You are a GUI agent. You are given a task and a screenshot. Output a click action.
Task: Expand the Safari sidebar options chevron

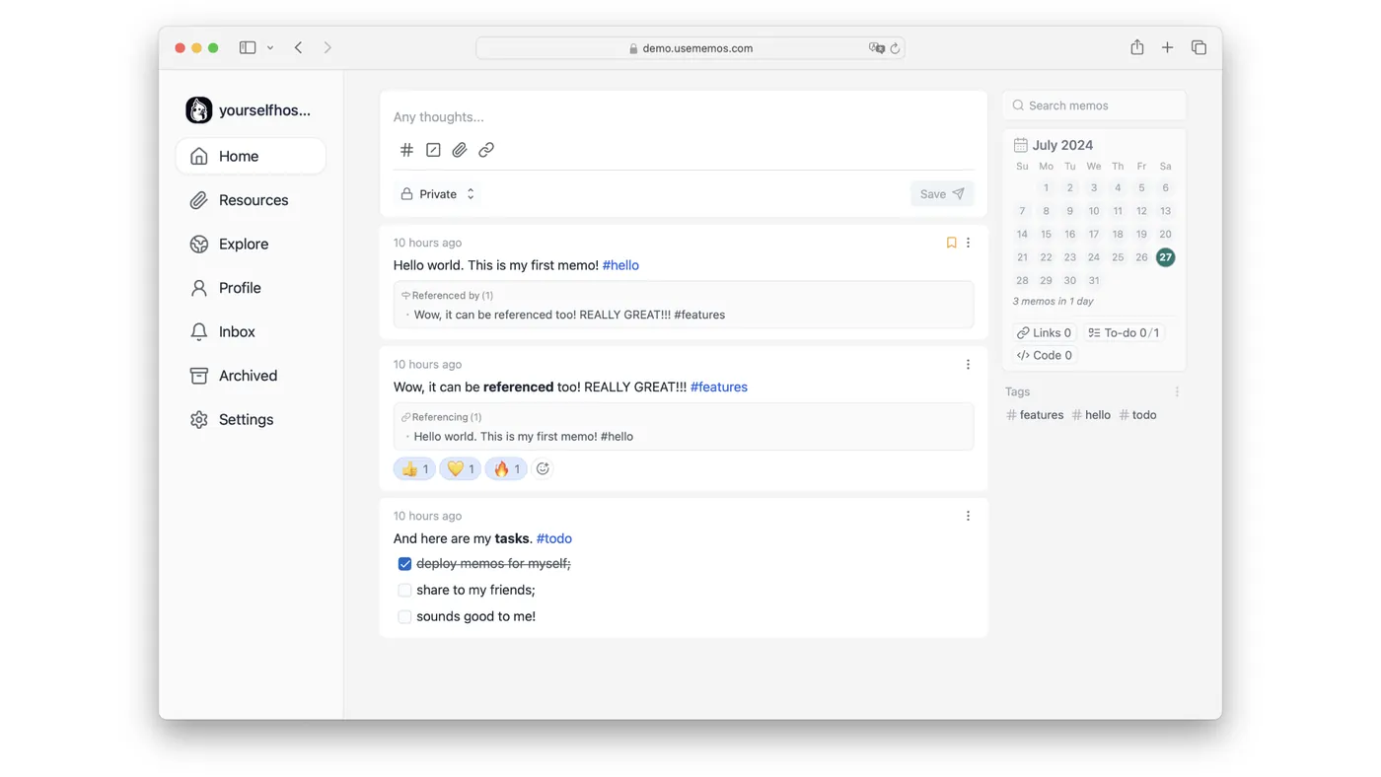tap(270, 47)
